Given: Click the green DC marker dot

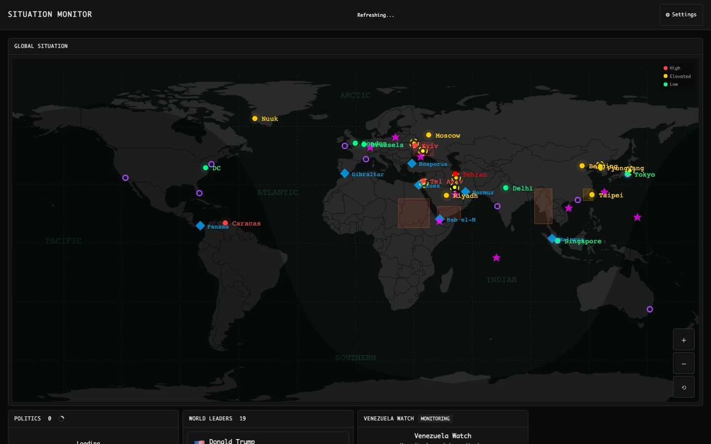Looking at the screenshot, I should click(205, 168).
